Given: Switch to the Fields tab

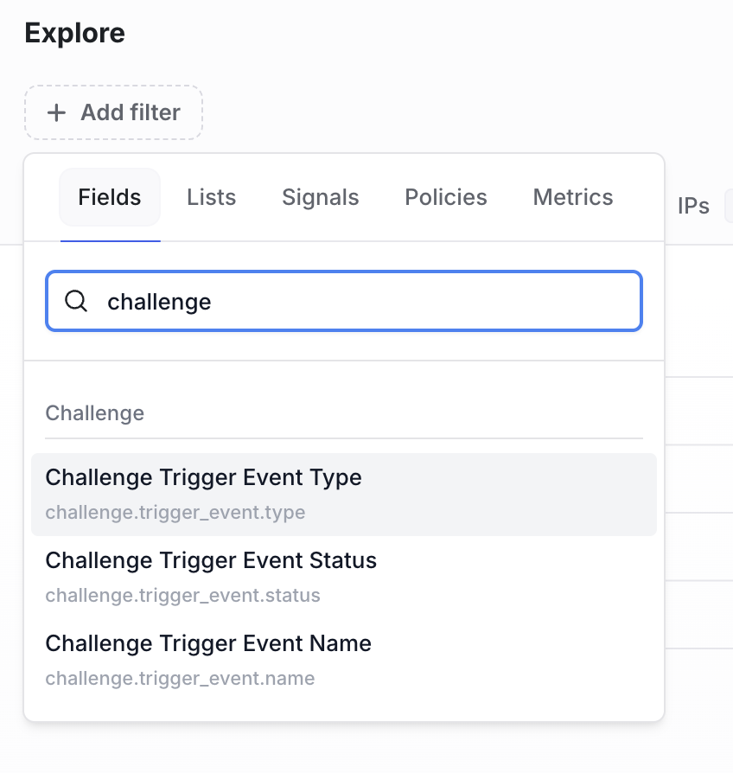Looking at the screenshot, I should [110, 197].
